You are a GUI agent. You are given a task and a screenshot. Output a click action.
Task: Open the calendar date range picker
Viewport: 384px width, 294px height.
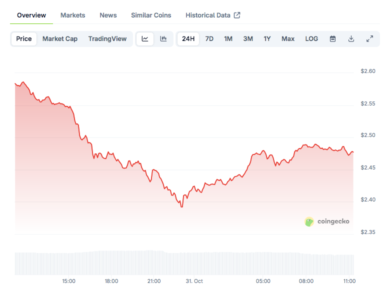click(x=332, y=39)
